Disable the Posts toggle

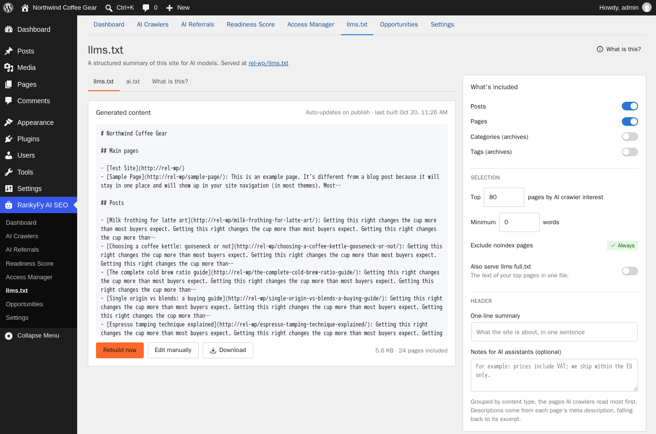[x=630, y=106]
